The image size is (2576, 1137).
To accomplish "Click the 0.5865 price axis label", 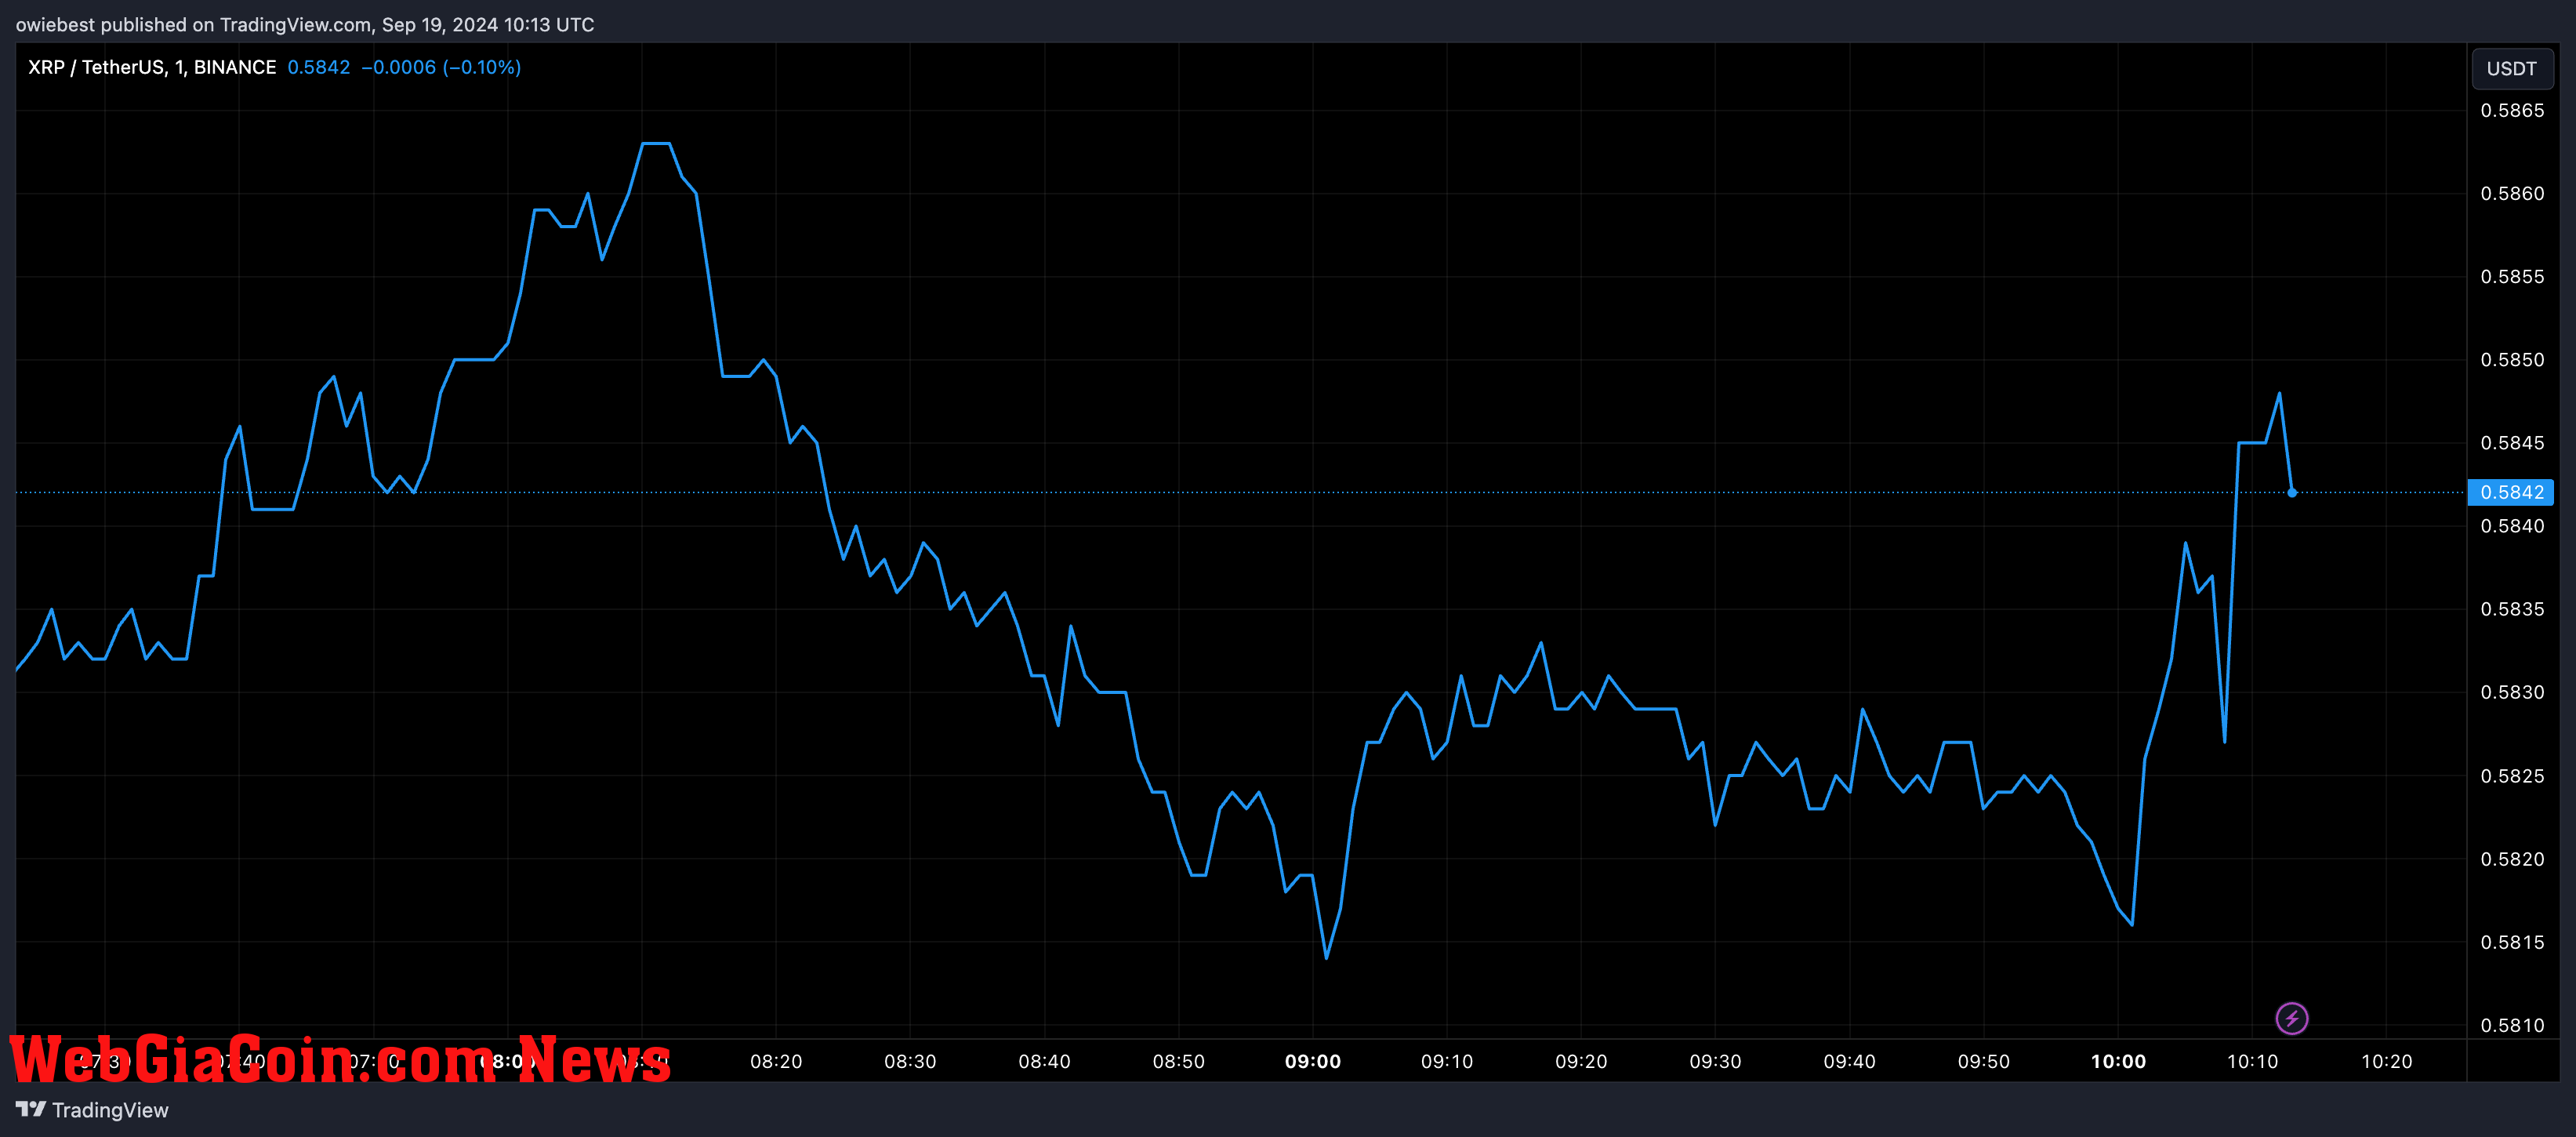I will [x=2512, y=110].
